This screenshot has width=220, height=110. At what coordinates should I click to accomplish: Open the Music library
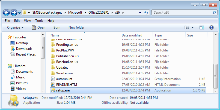pos(20,77)
